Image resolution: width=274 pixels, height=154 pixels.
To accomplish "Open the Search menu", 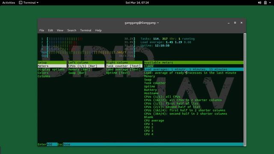I will 71,30.
